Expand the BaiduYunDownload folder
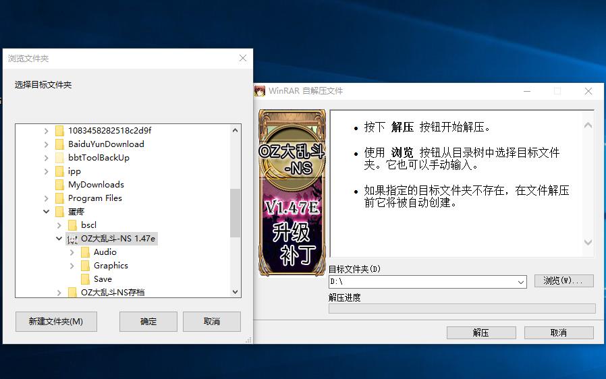 pyautogui.click(x=47, y=144)
